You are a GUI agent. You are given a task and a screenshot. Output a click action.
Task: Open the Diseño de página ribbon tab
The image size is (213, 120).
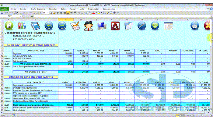click(38, 9)
